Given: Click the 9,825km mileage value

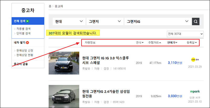Looking at the screenshot, I should 156,96.
